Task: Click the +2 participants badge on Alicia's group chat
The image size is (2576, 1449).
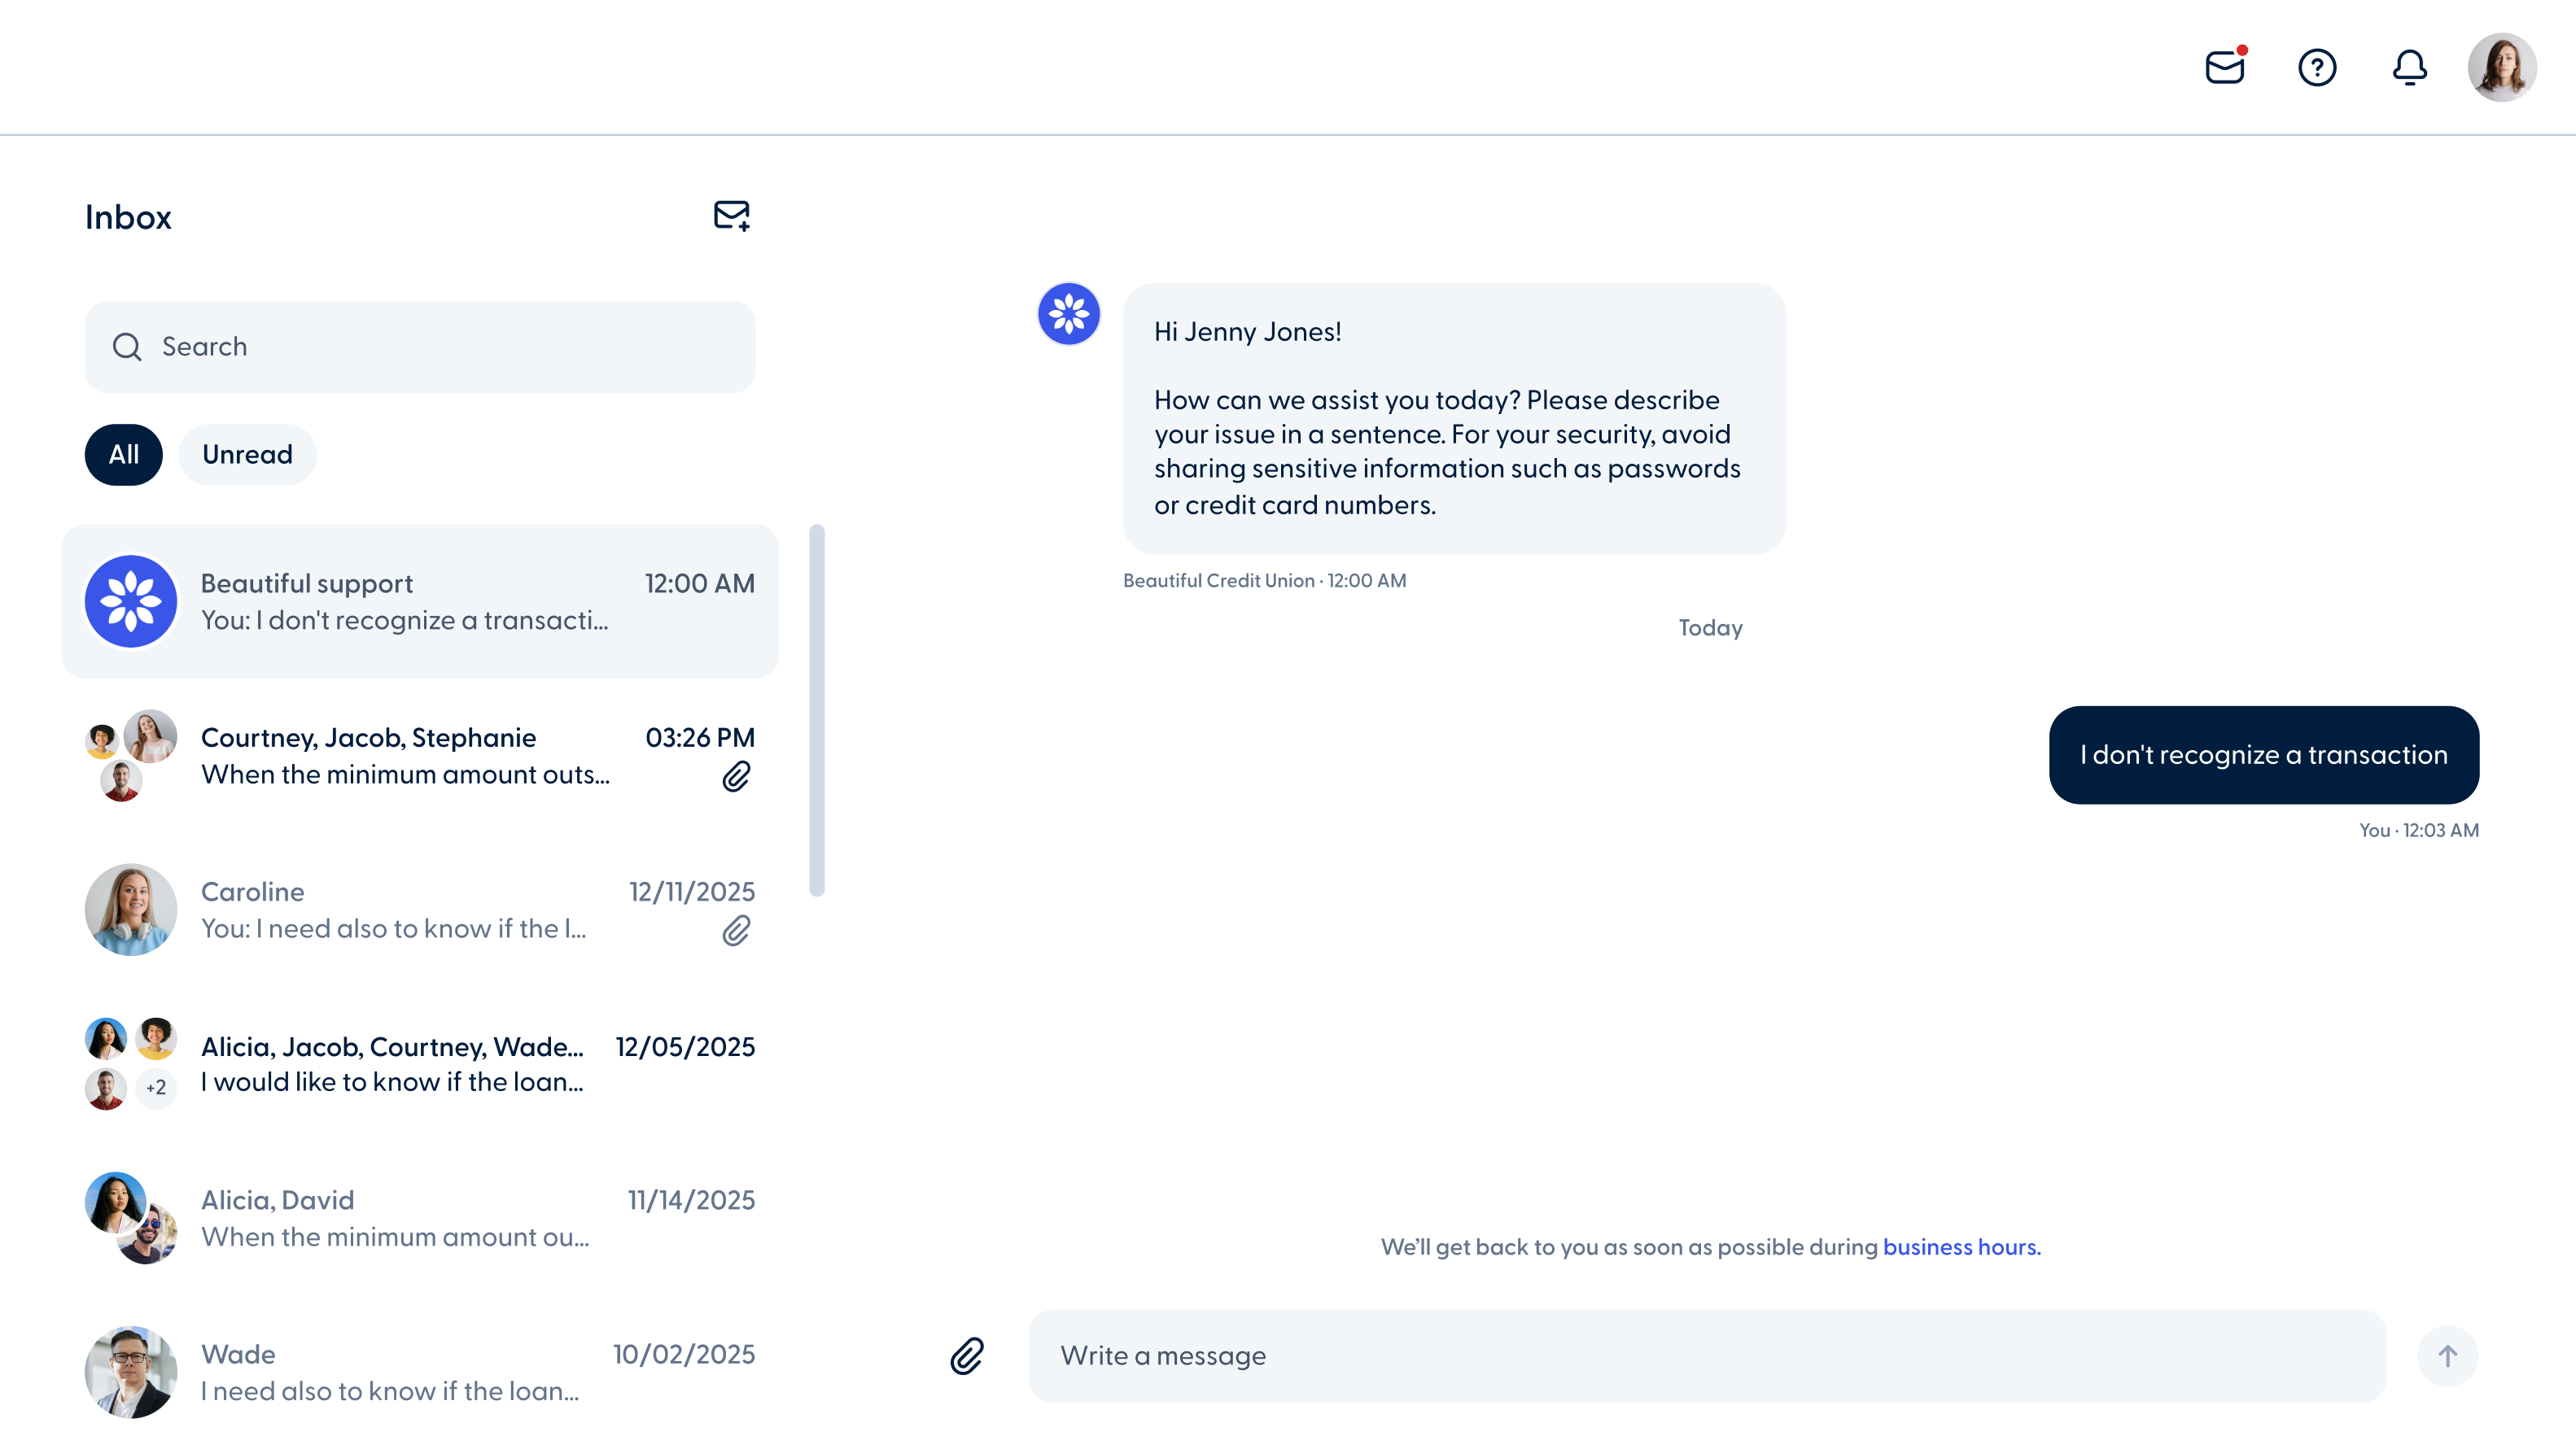Action: (156, 1089)
